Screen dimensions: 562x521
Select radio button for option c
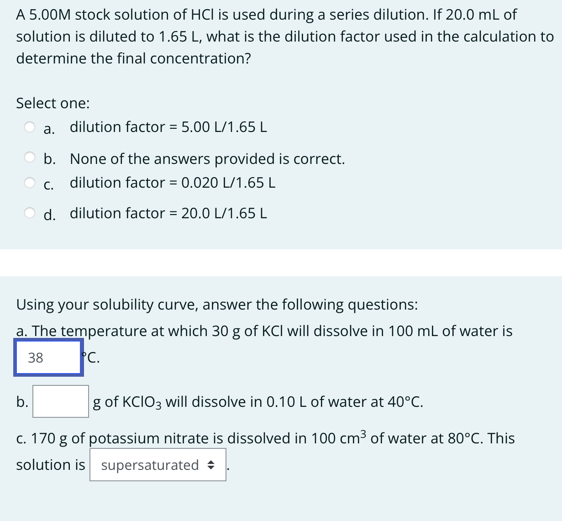(x=30, y=183)
